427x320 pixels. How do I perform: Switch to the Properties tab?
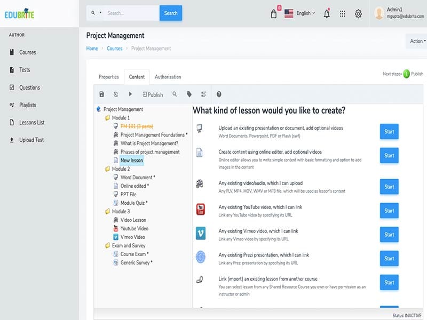click(109, 77)
